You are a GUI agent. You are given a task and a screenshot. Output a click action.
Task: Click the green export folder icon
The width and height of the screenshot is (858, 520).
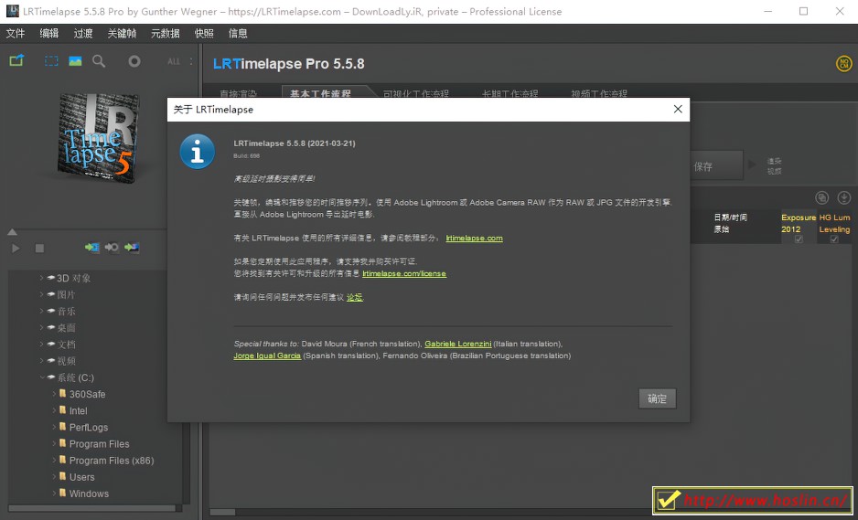click(16, 60)
